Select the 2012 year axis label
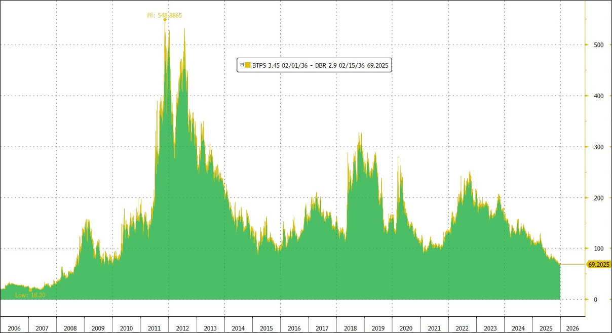 (x=182, y=327)
